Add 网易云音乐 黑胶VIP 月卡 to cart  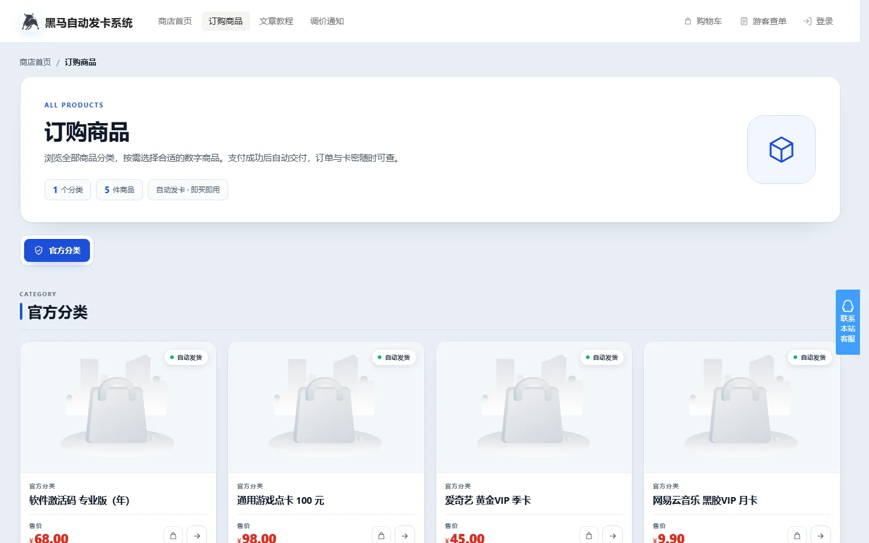(x=797, y=535)
